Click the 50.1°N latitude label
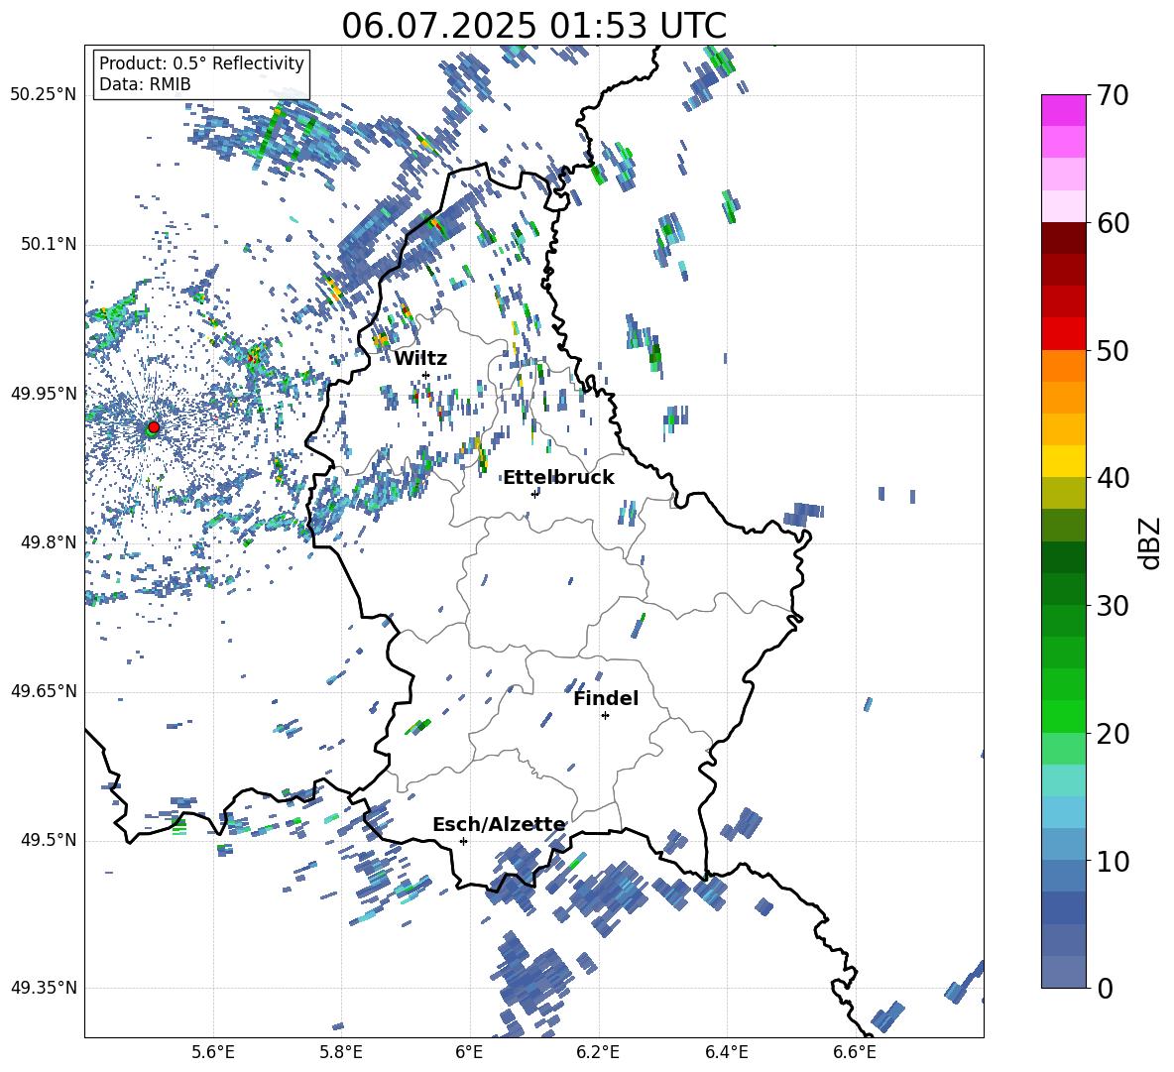 (x=49, y=245)
